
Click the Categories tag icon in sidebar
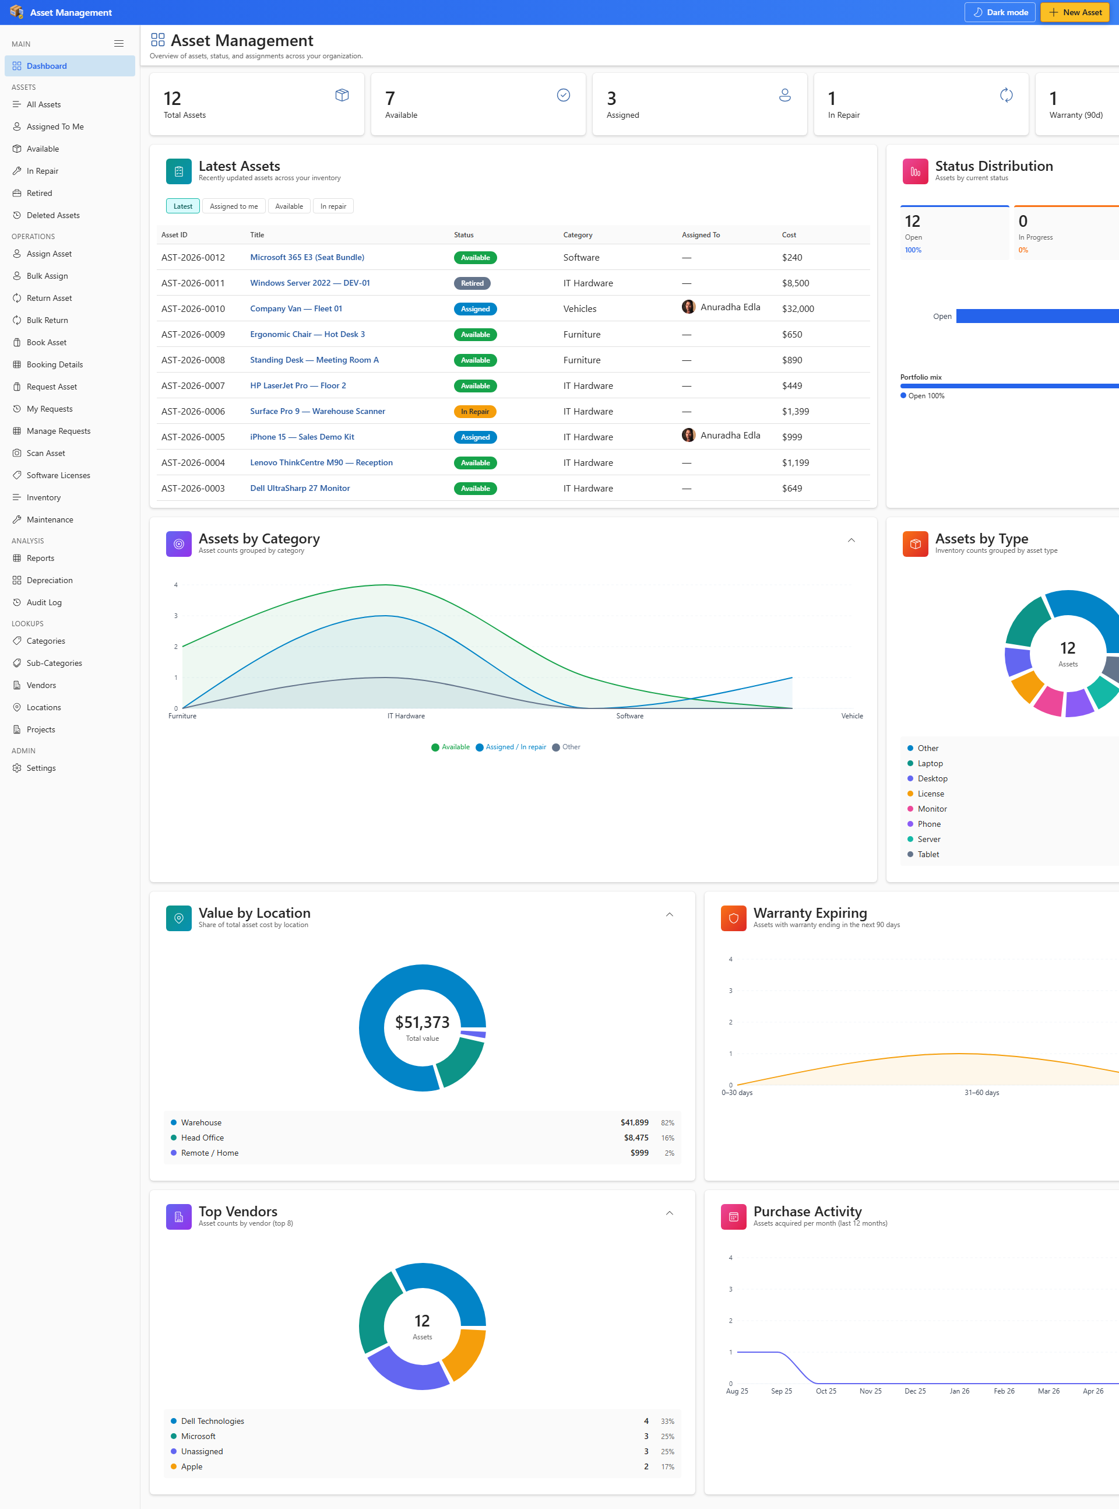coord(17,641)
